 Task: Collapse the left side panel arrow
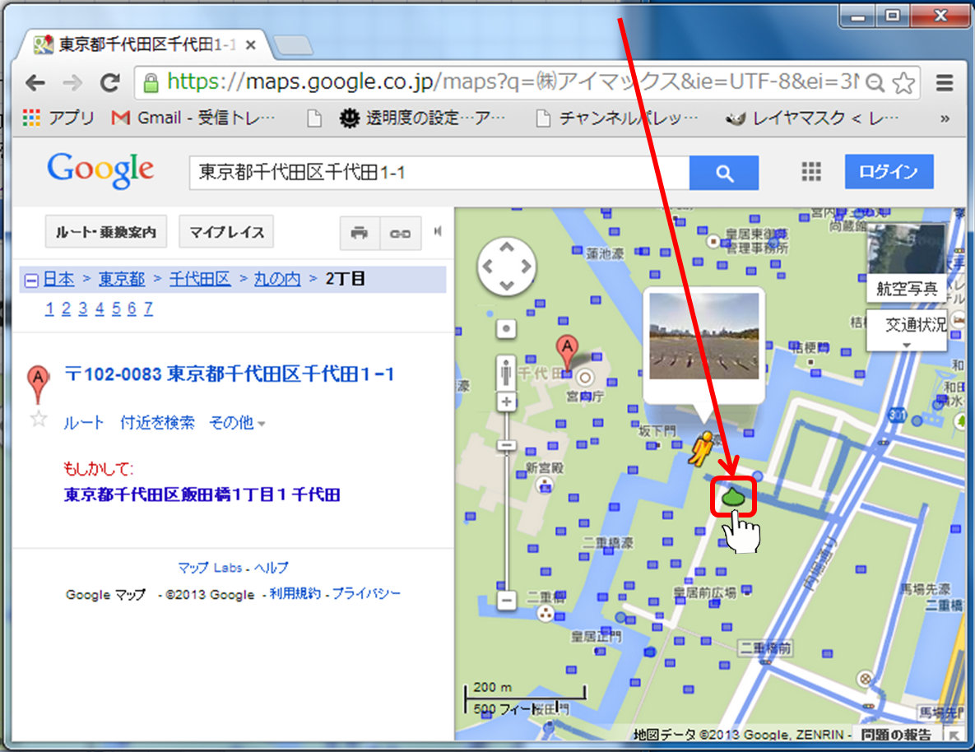(x=438, y=231)
